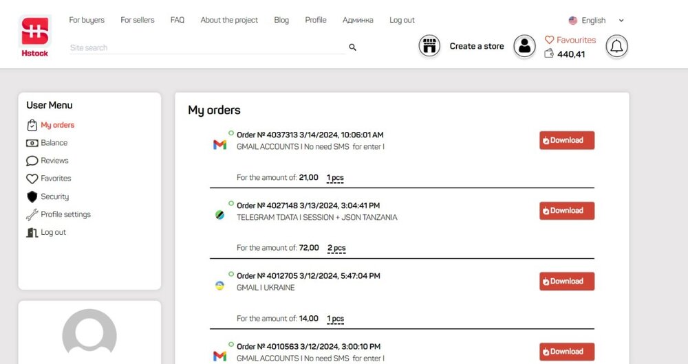Open Profile settings in User Menu
688x364 pixels.
point(66,214)
